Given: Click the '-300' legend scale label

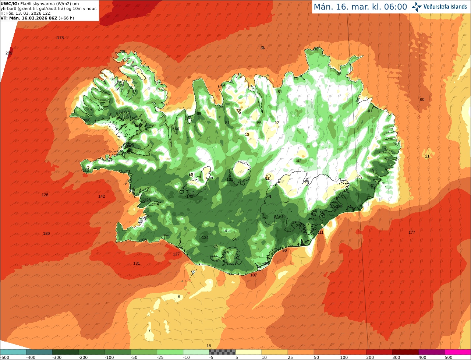Looking at the screenshot, I should (57, 357).
